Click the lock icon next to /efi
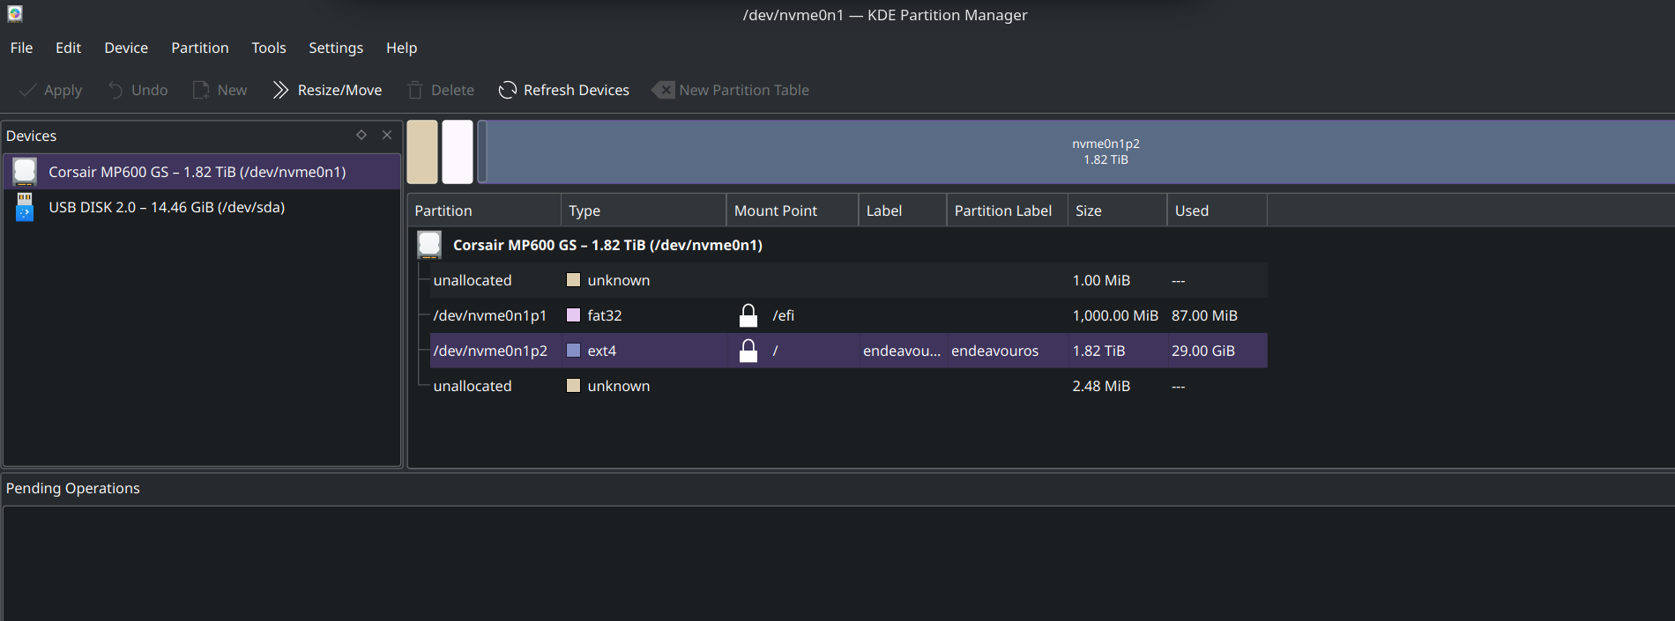This screenshot has width=1675, height=621. tap(748, 315)
